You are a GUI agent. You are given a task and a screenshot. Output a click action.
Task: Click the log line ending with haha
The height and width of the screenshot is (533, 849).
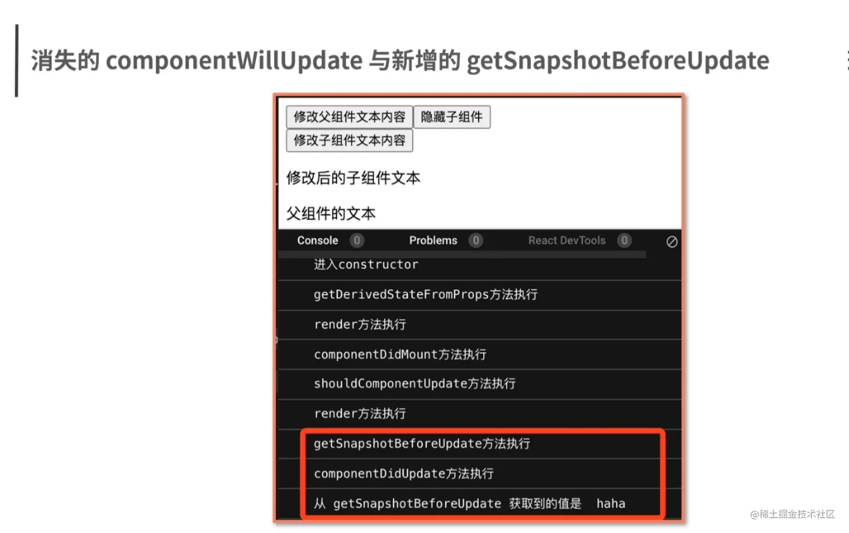(479, 503)
